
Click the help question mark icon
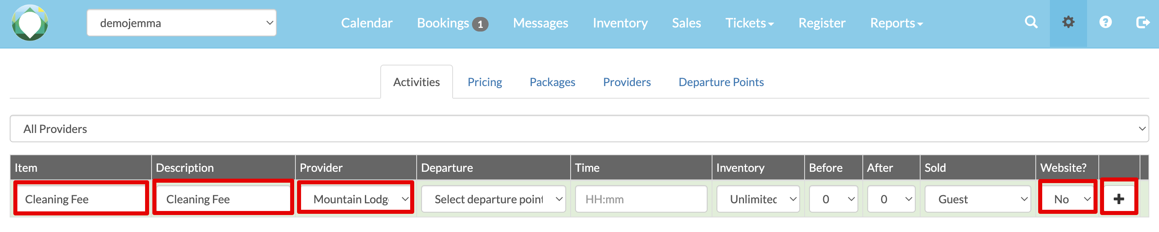pyautogui.click(x=1106, y=23)
